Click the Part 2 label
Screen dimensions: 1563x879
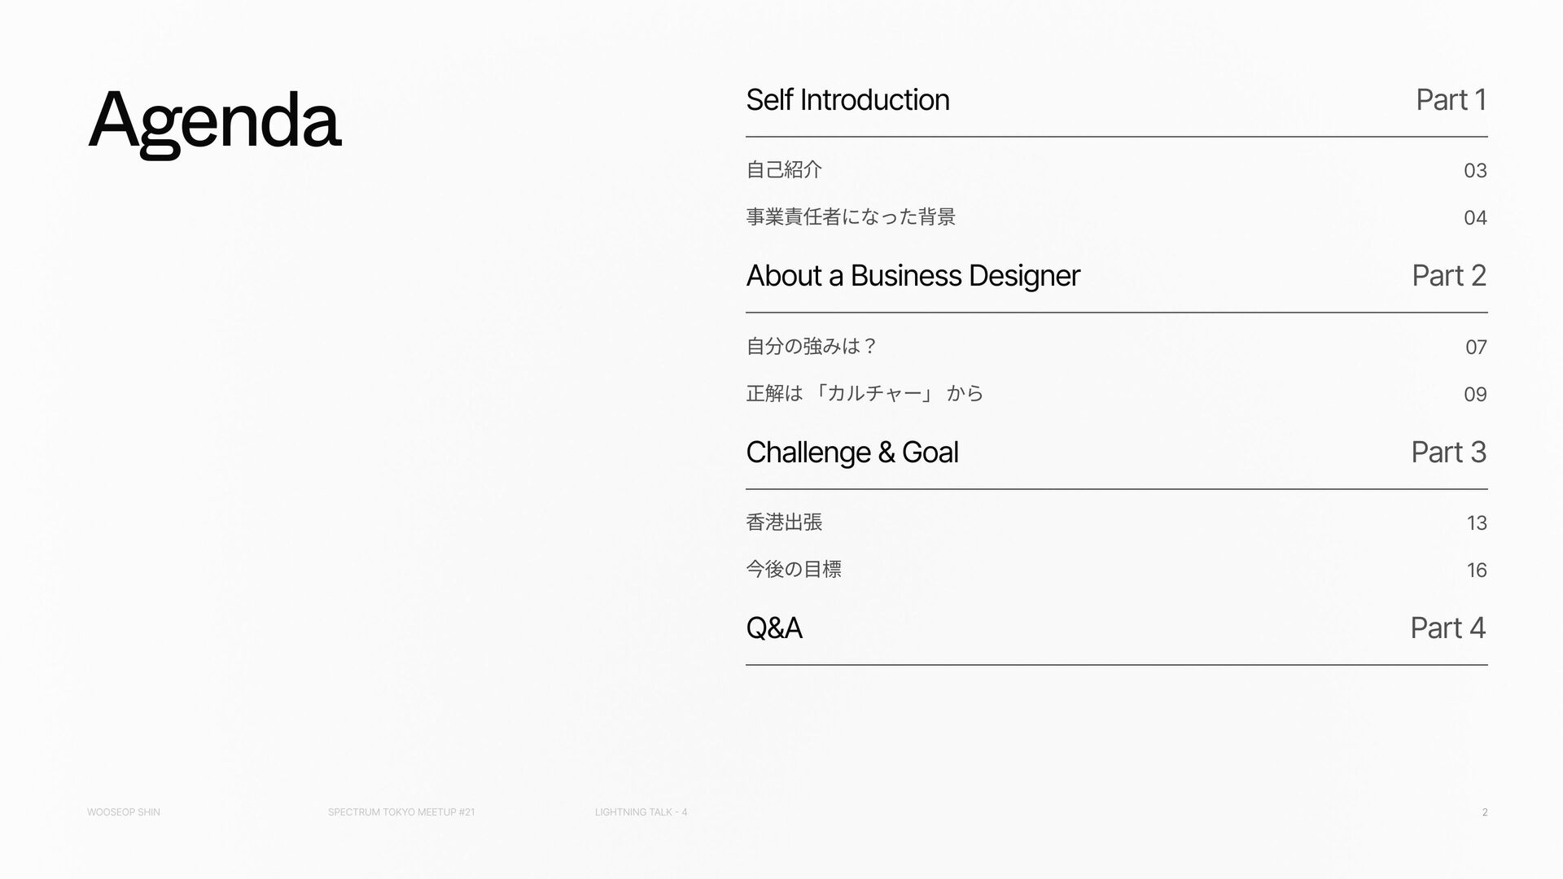pos(1449,276)
